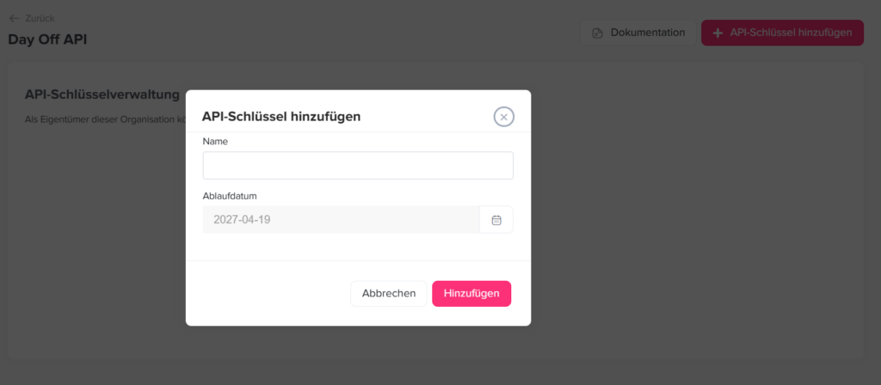Go back via the Zurück link
This screenshot has height=385, width=881.
click(32, 19)
